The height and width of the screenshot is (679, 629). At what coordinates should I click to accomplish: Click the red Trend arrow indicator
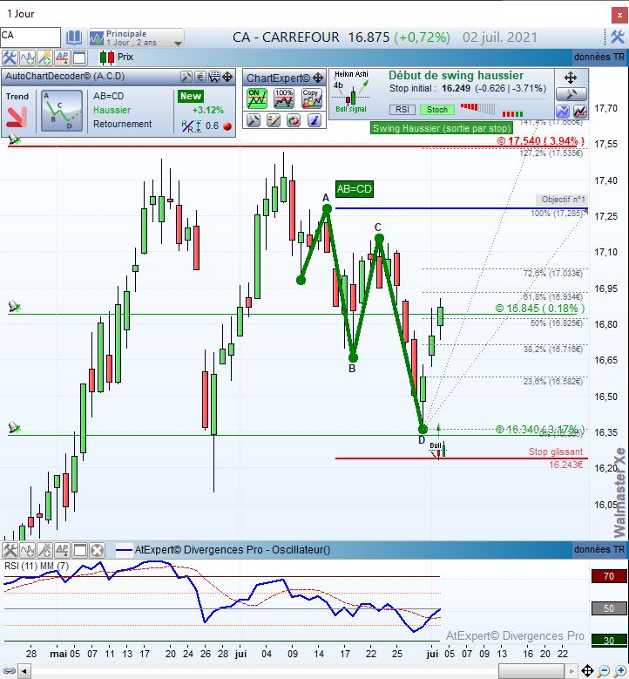point(17,117)
